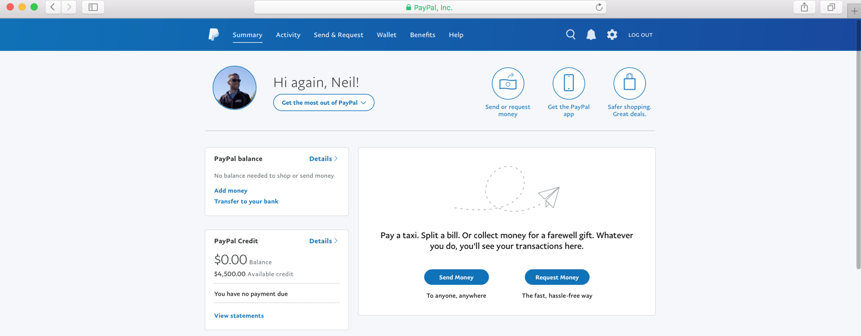Open the Help menu item

456,35
